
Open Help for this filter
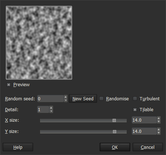point(18,147)
